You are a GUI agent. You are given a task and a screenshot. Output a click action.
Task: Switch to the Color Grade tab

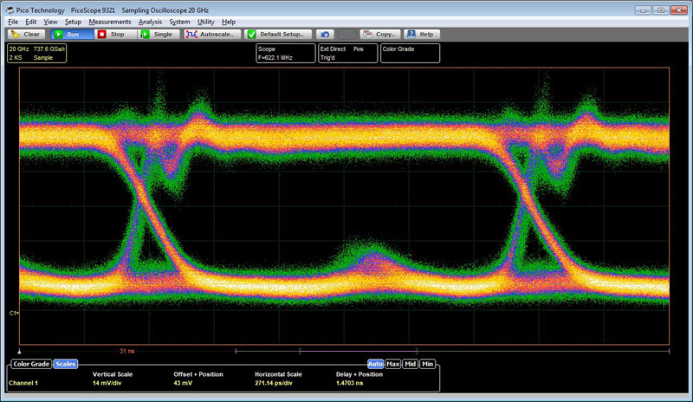(x=31, y=364)
